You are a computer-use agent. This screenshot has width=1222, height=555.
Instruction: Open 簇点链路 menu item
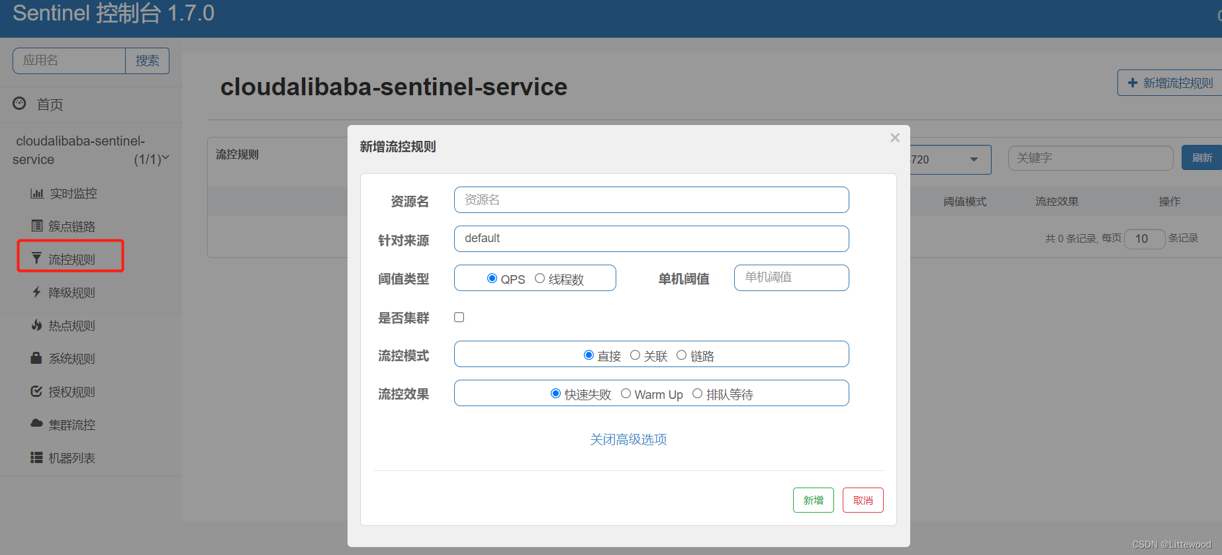click(x=71, y=226)
